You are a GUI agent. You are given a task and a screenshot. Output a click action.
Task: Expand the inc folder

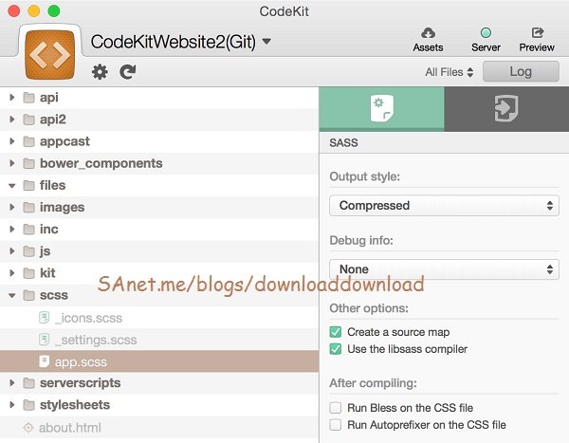(12, 230)
